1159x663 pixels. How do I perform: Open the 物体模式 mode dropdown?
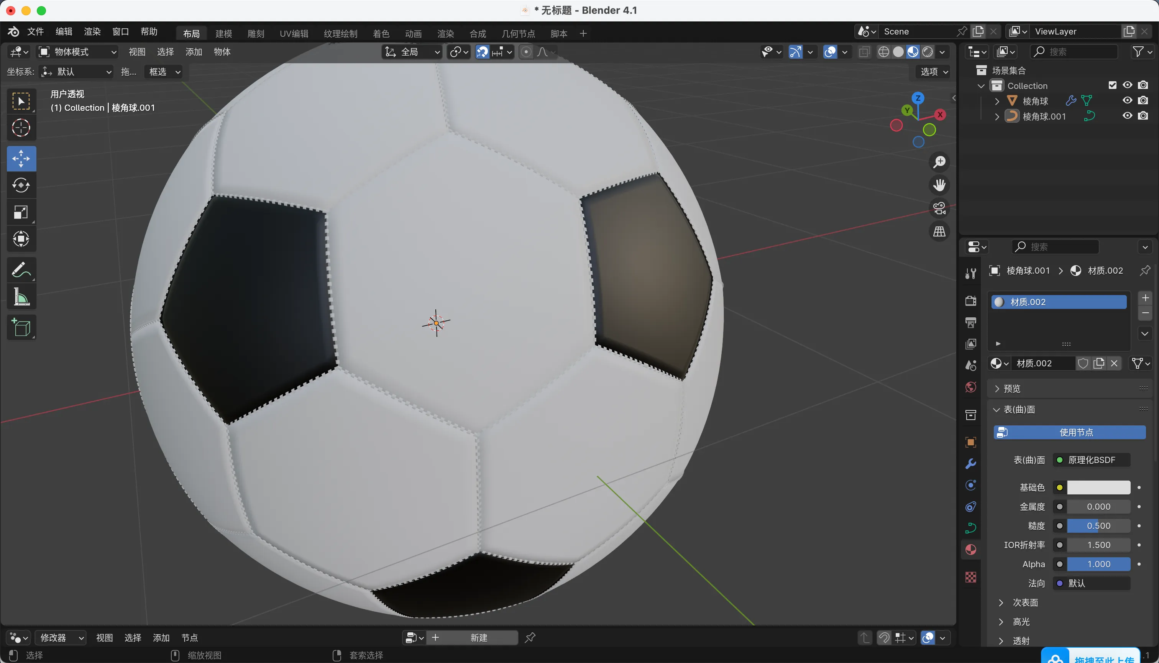(77, 52)
